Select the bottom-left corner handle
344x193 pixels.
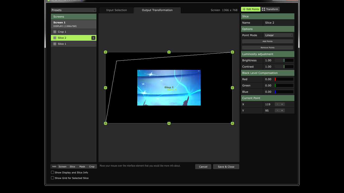[x=106, y=123]
